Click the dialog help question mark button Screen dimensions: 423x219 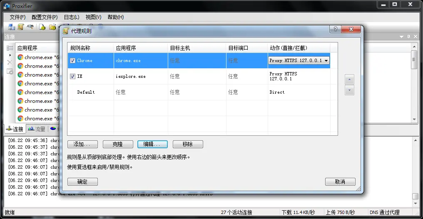point(335,29)
